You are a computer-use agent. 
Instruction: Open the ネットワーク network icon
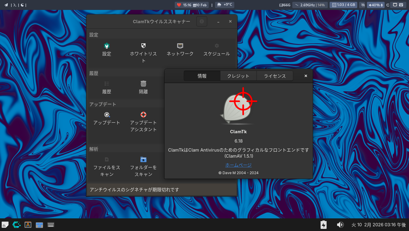pyautogui.click(x=180, y=46)
